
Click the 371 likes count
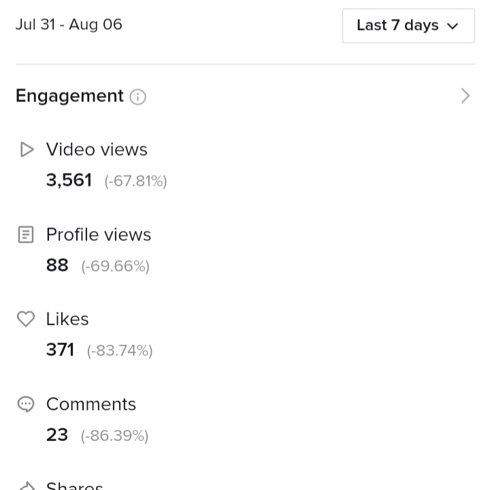pyautogui.click(x=61, y=350)
